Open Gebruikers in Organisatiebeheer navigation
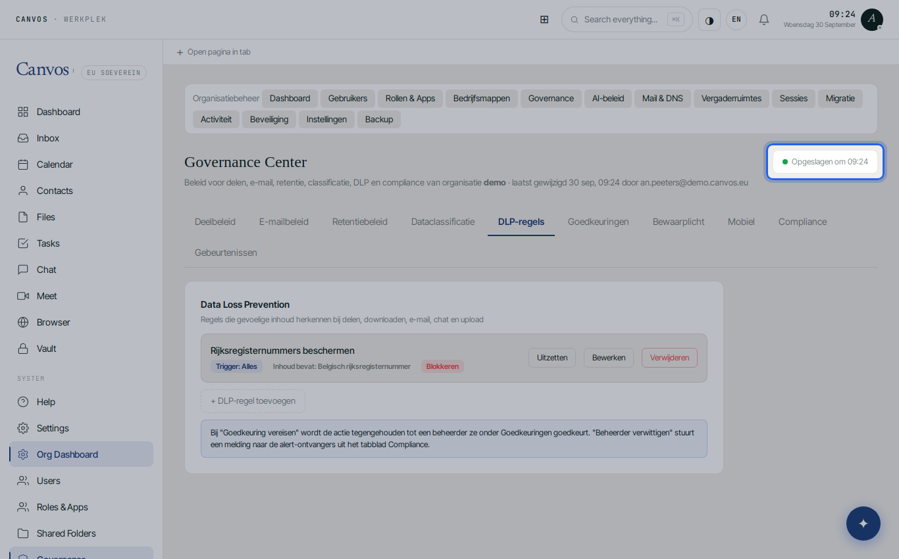Image resolution: width=899 pixels, height=559 pixels. [348, 99]
